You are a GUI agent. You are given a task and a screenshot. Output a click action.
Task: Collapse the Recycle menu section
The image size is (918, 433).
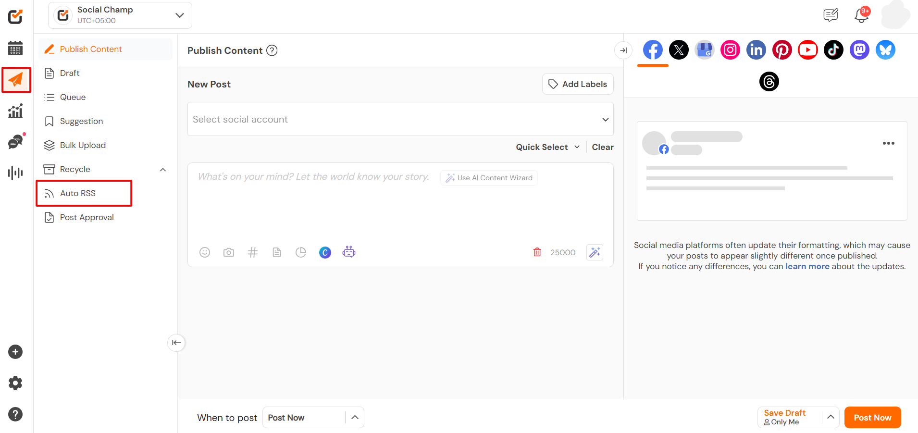[x=163, y=170]
